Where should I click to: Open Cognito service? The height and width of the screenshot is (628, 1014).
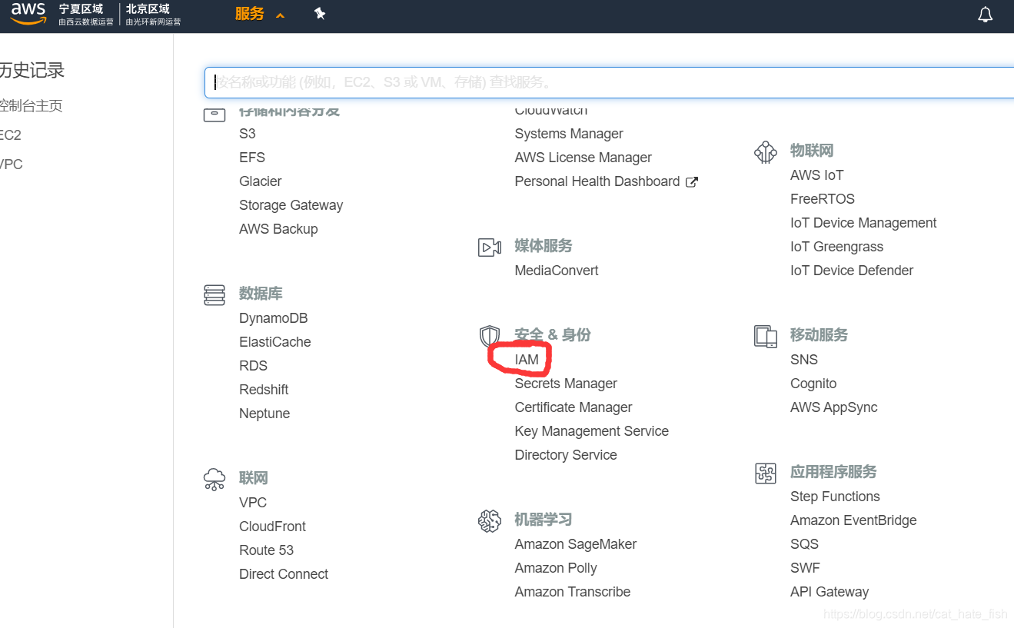(x=813, y=384)
